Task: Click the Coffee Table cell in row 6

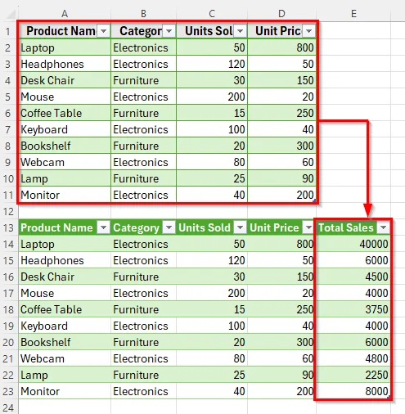Action: coord(65,113)
